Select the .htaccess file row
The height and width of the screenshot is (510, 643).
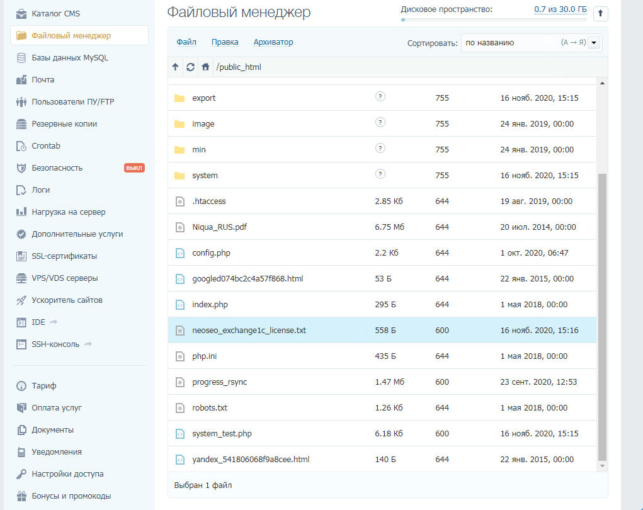tap(382, 201)
